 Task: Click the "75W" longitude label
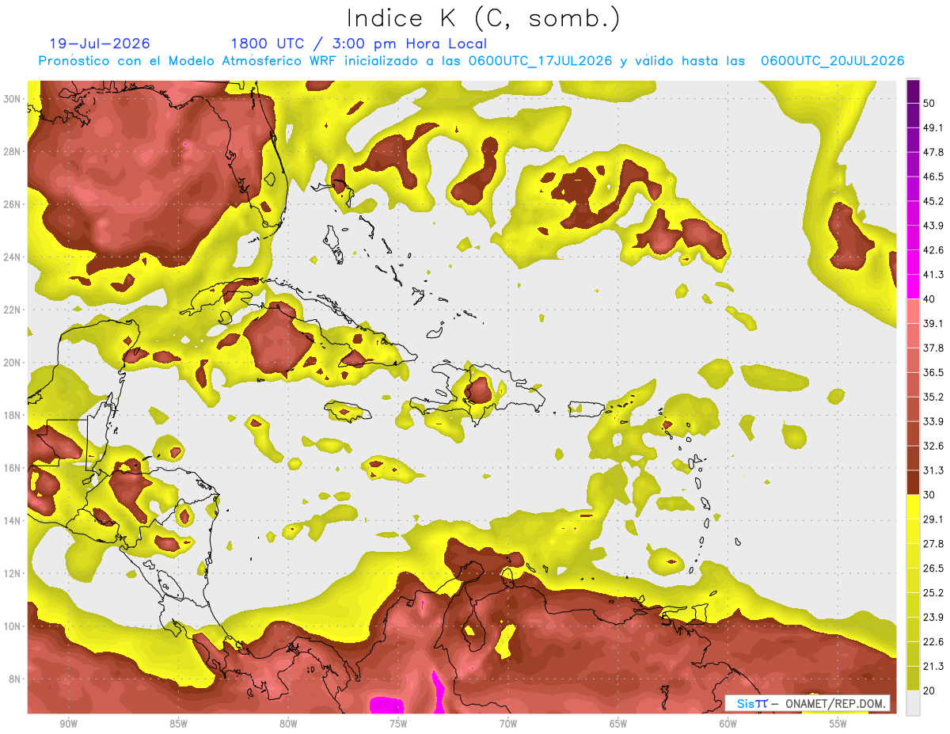(x=398, y=724)
